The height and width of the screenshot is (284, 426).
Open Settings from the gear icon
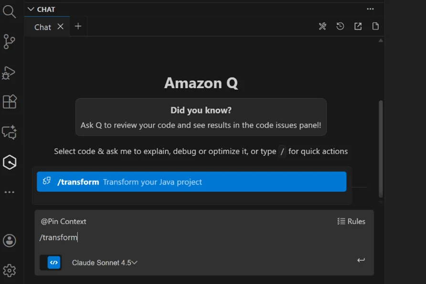(x=10, y=270)
